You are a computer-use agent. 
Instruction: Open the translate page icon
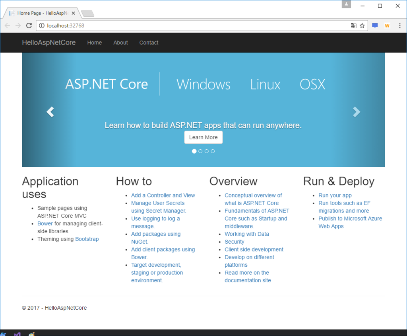(353, 25)
